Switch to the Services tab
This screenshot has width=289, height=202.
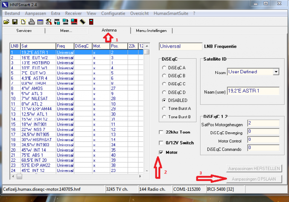(24, 30)
